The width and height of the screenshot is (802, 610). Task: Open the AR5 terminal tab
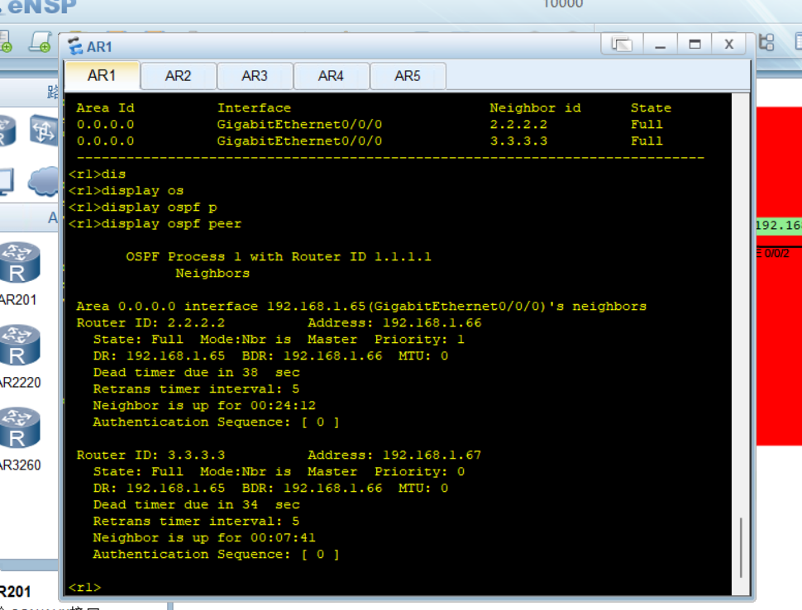408,75
